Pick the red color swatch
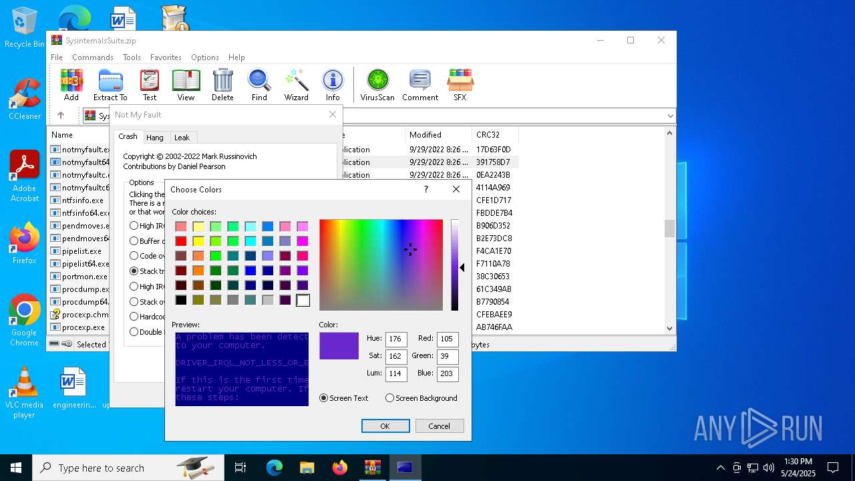The width and height of the screenshot is (855, 481). [x=181, y=241]
